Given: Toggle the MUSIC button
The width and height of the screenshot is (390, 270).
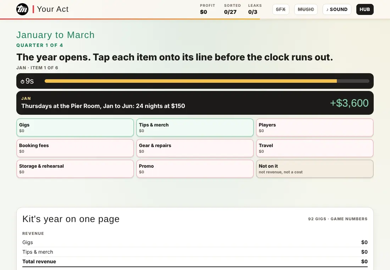Looking at the screenshot, I should pos(306,10).
